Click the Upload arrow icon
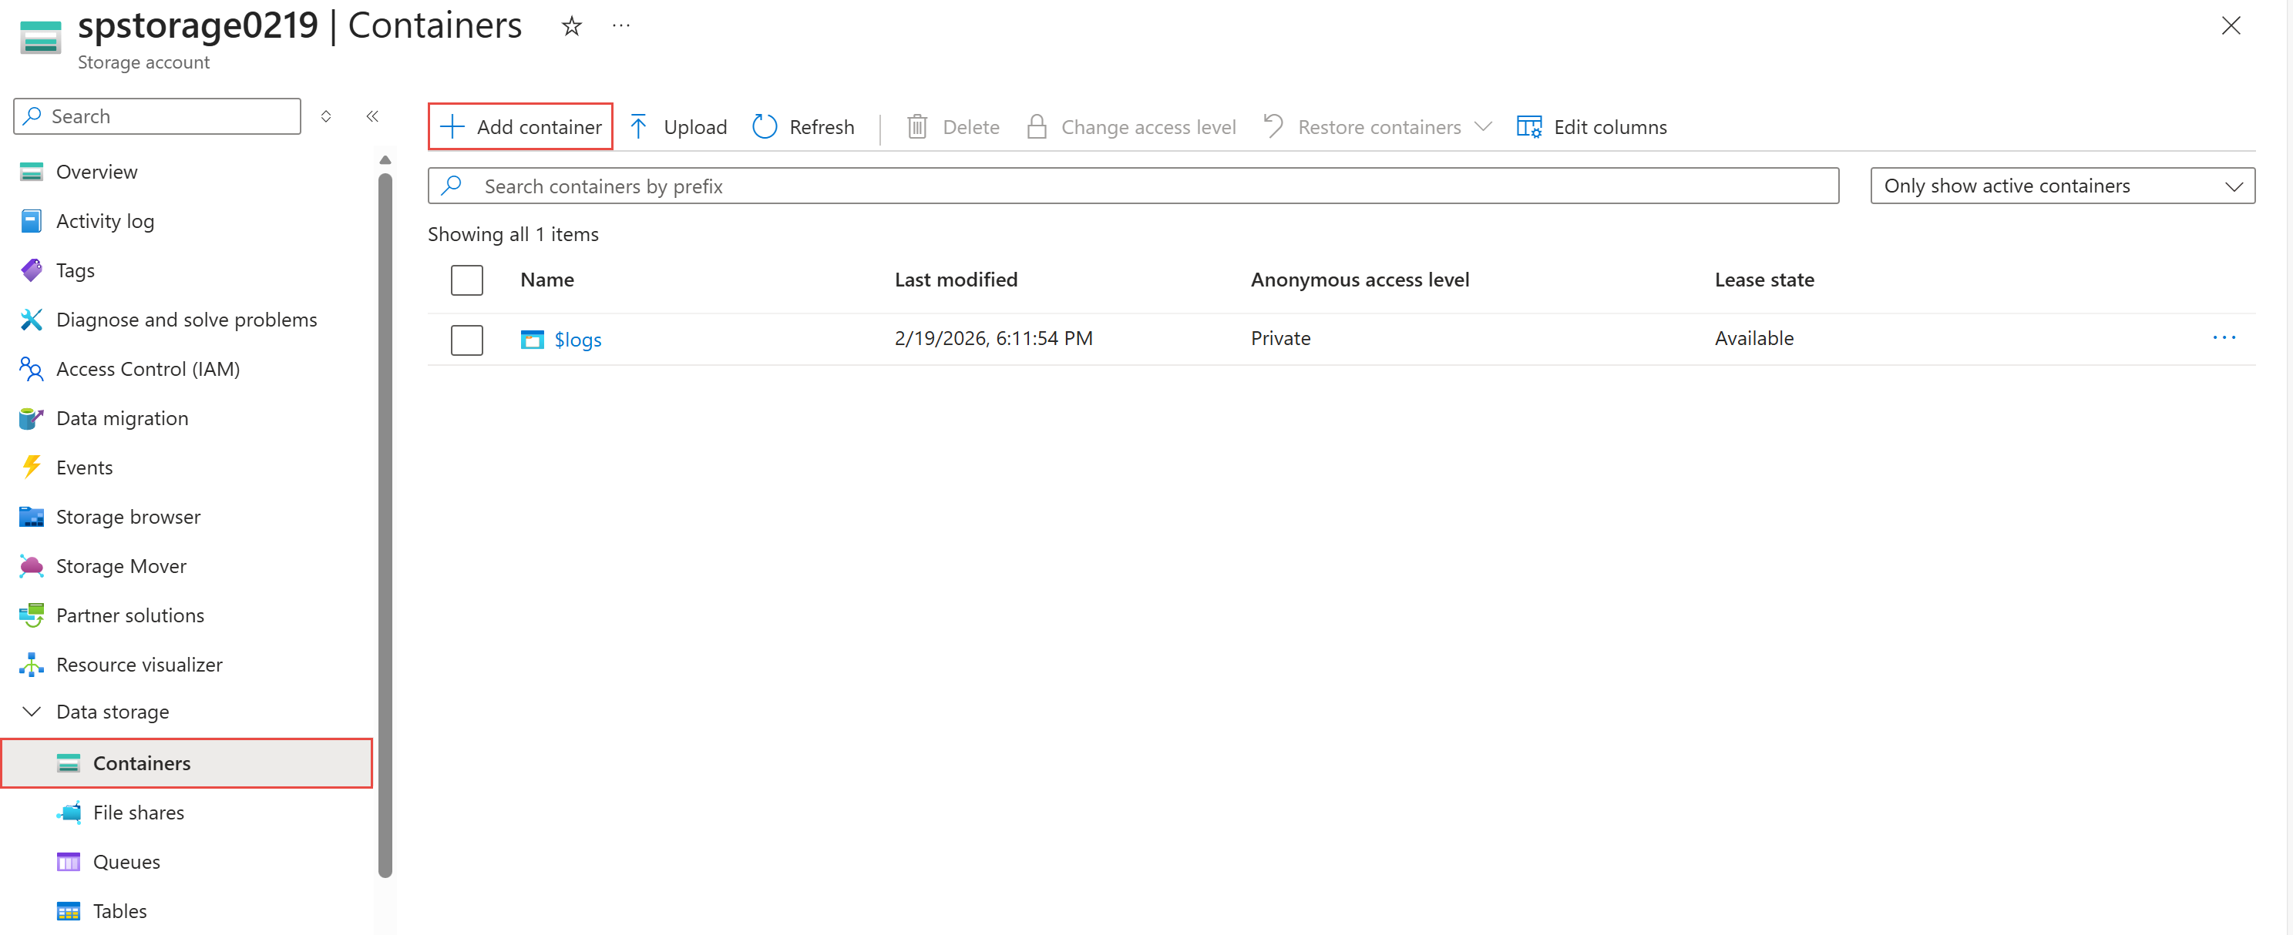The width and height of the screenshot is (2293, 935). 638,127
